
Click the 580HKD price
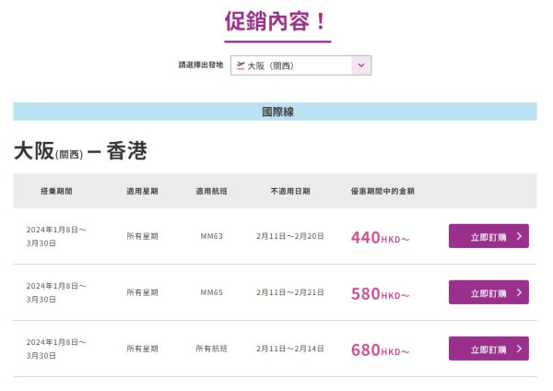380,294
